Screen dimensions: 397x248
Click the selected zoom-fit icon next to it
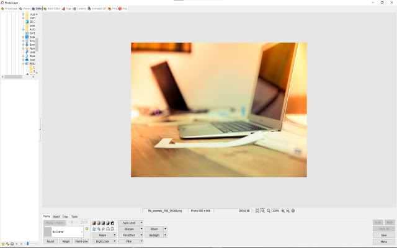pyautogui.click(x=262, y=211)
